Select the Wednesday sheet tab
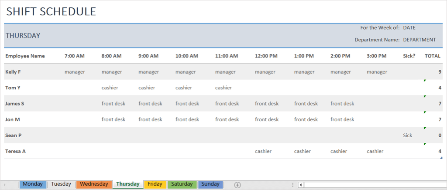The height and width of the screenshot is (190, 447). 94,184
